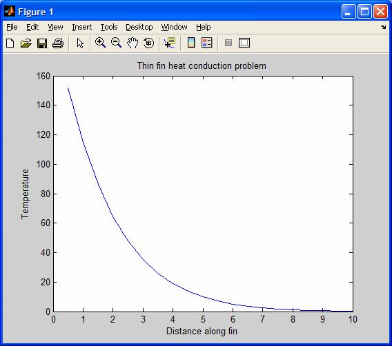Click the dock figure arrow at menu bar end
The width and height of the screenshot is (392, 346).
[384, 27]
